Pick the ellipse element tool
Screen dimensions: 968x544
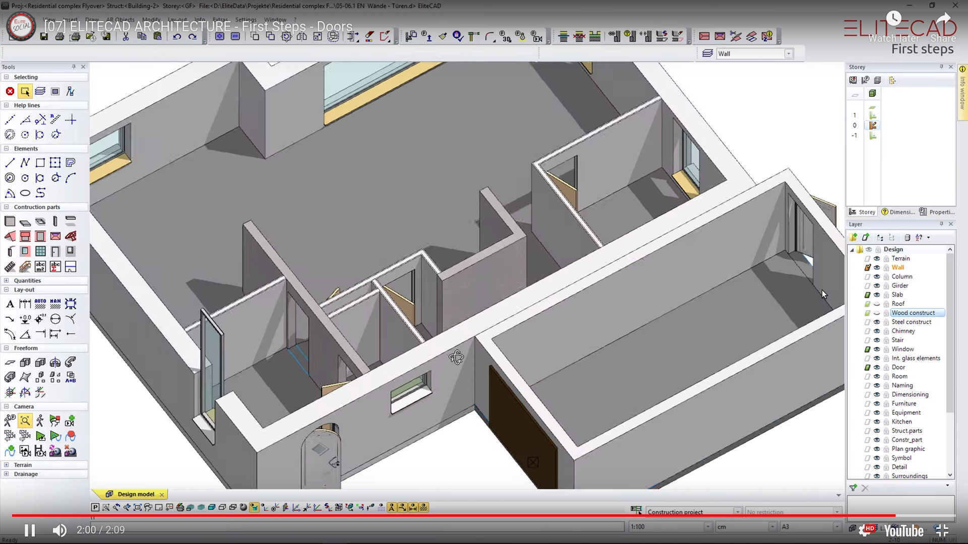pos(25,193)
